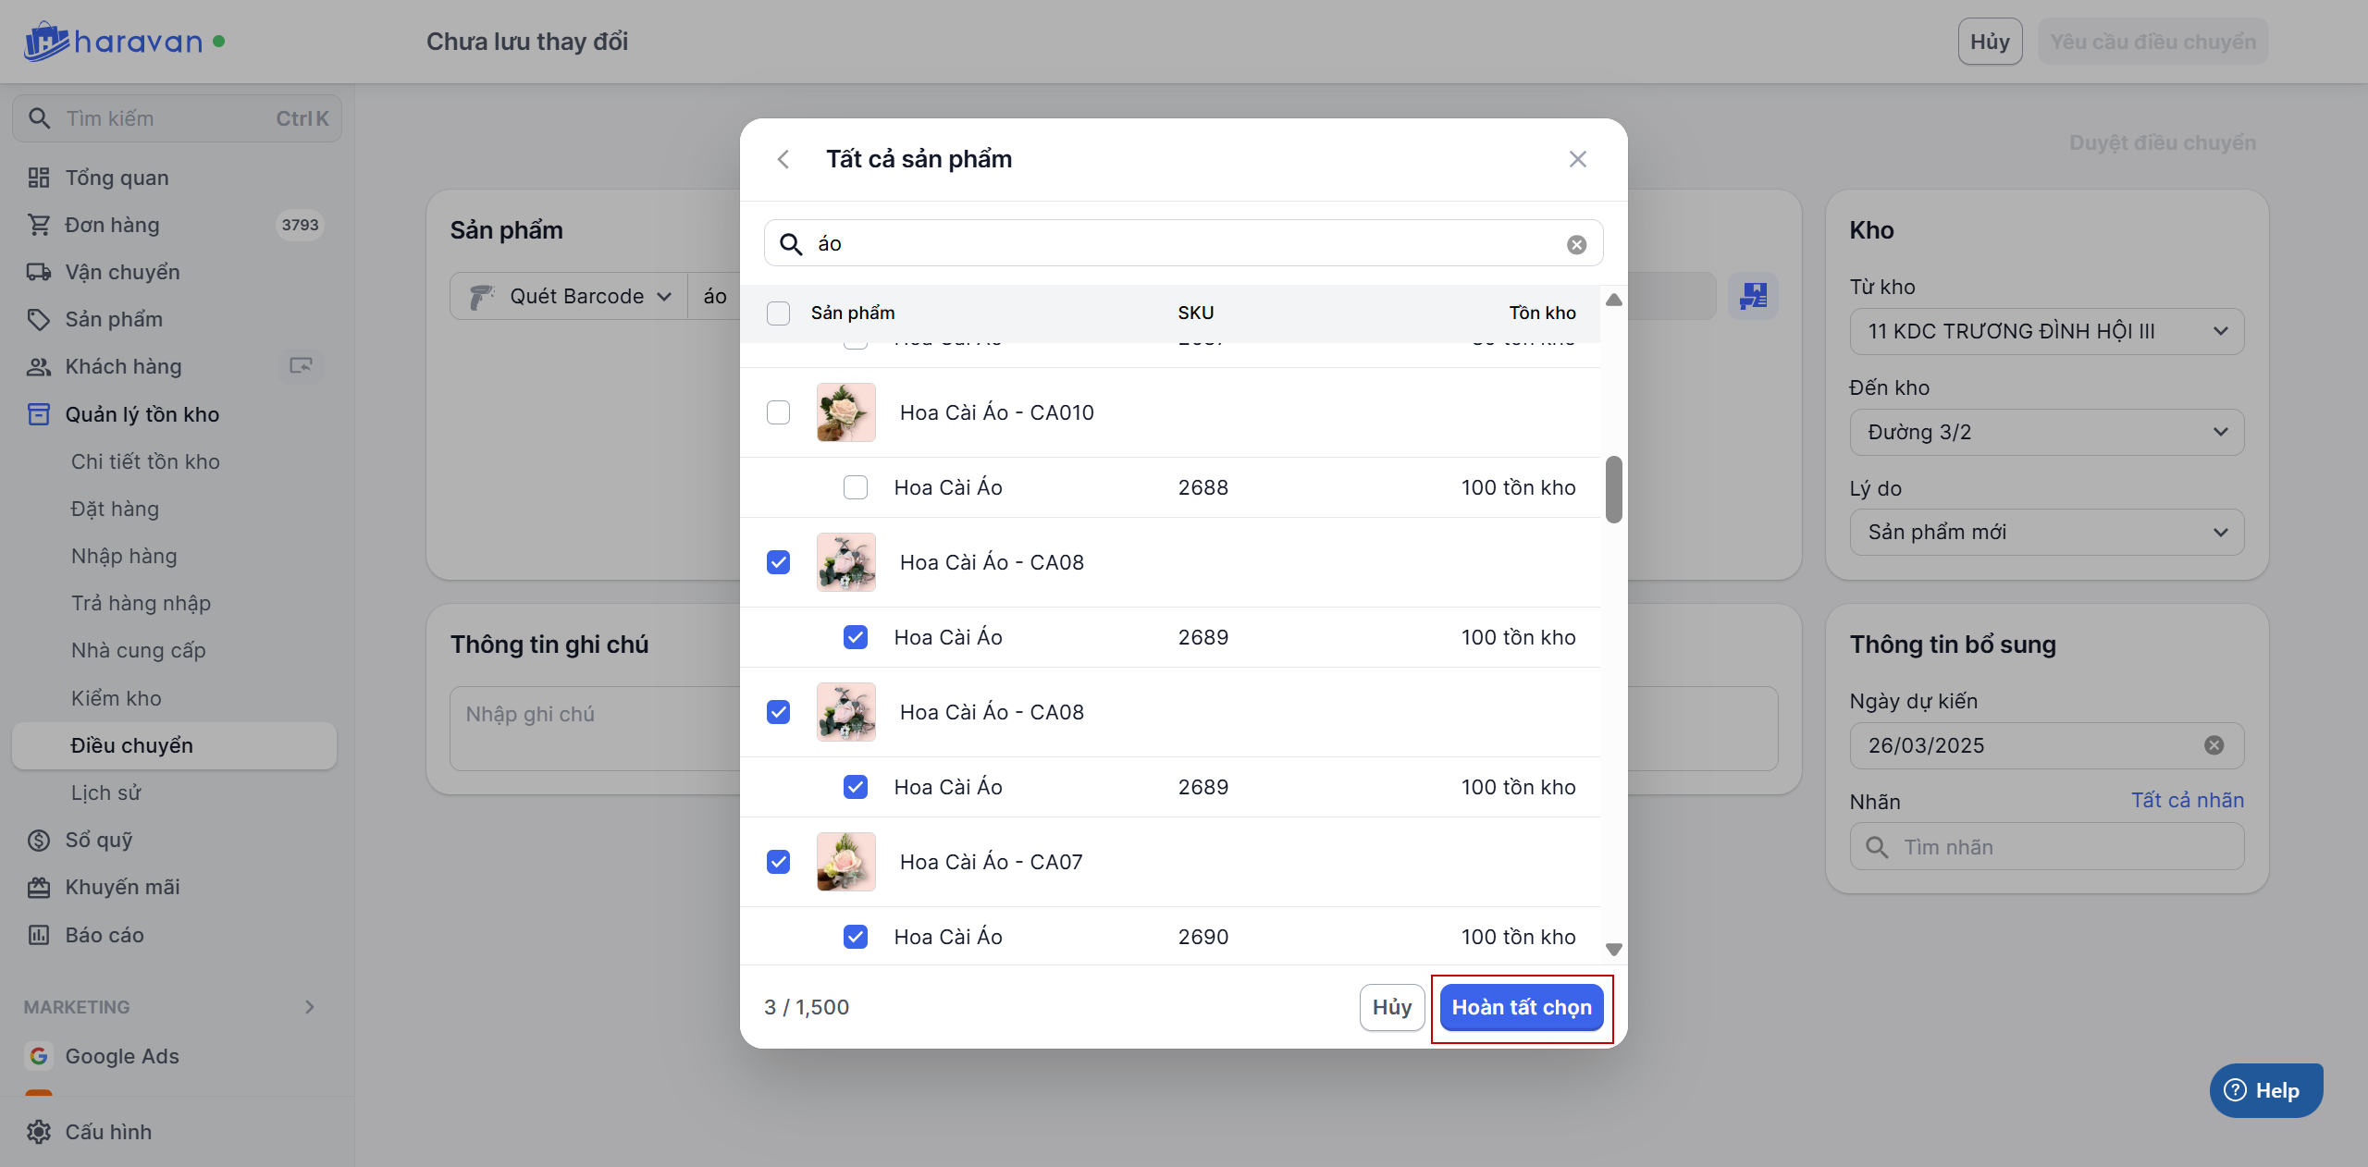Click the Help button icon
The height and width of the screenshot is (1167, 2368).
point(2235,1090)
